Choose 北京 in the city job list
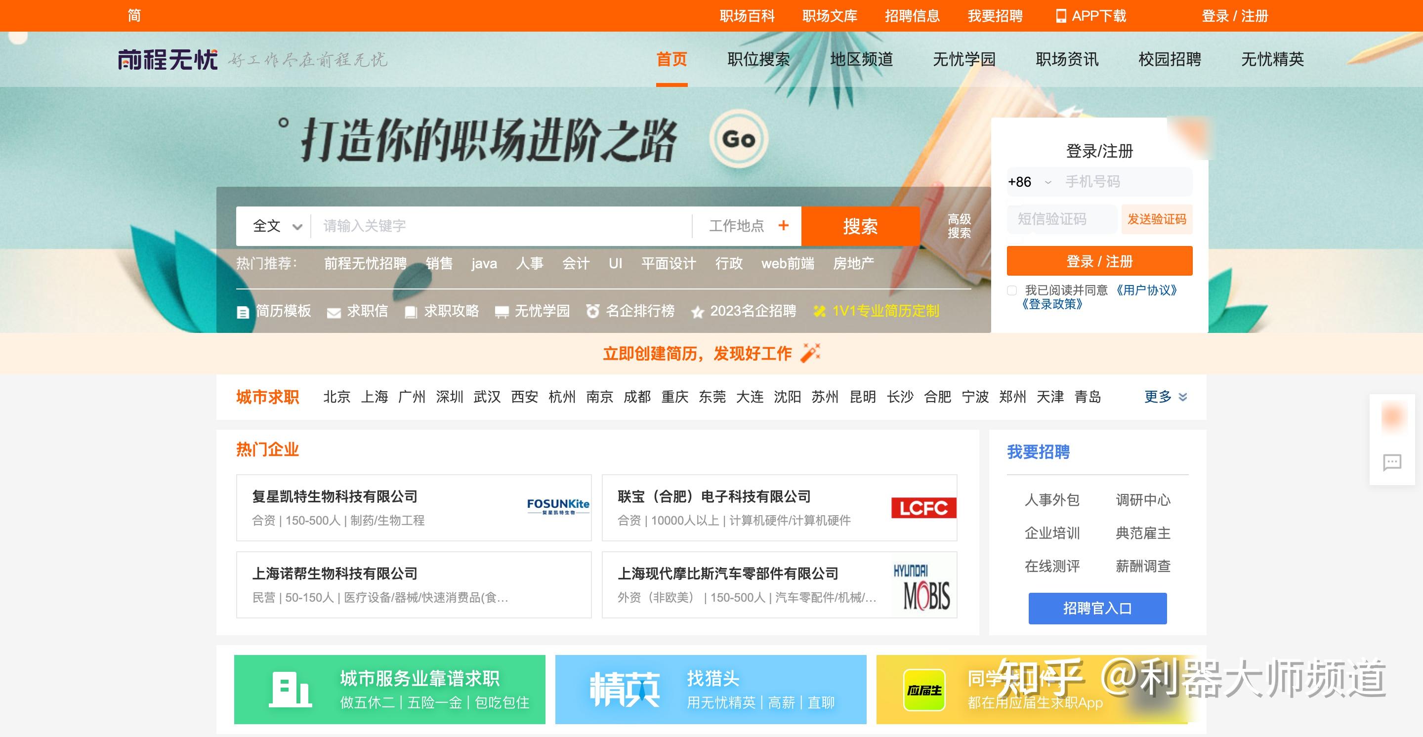This screenshot has width=1423, height=737. pyautogui.click(x=337, y=396)
